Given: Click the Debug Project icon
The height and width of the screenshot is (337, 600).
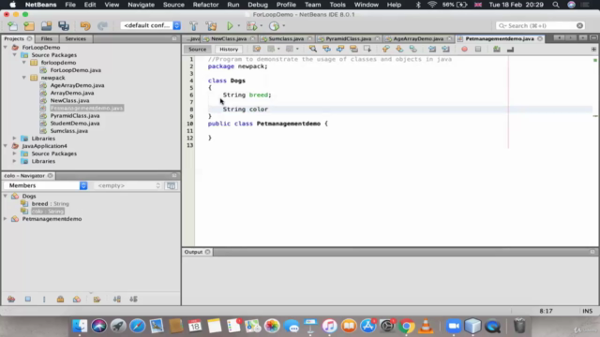Looking at the screenshot, I should pyautogui.click(x=252, y=26).
